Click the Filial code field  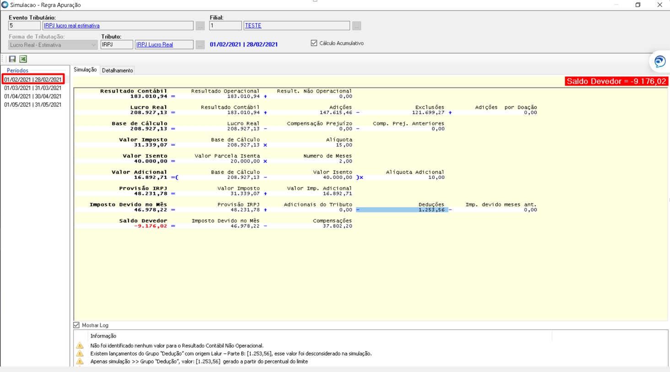coord(225,26)
